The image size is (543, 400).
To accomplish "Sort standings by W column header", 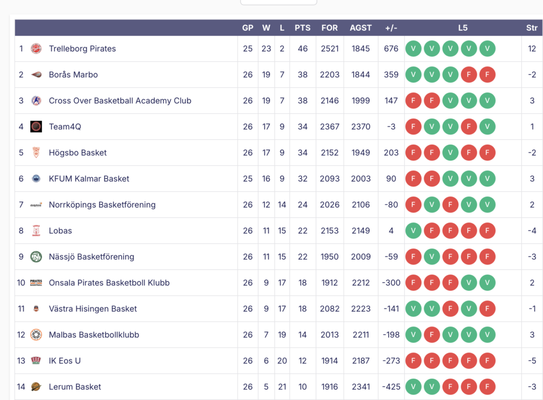I will tap(266, 28).
